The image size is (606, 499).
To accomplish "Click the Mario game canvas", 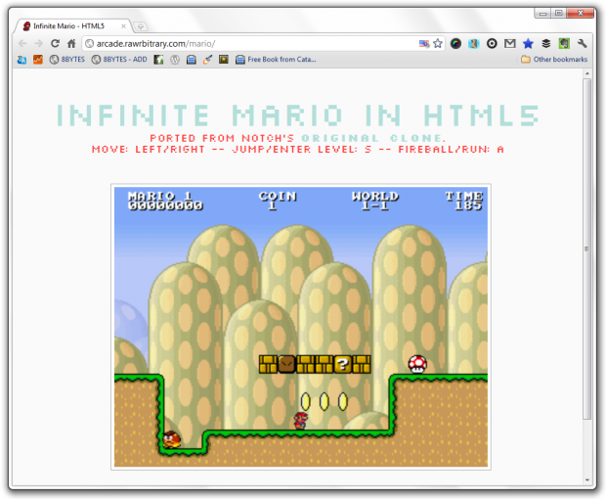I will click(x=301, y=327).
